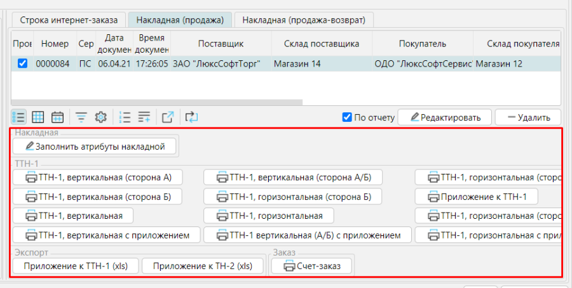
Task: Click the refresh arrows icon
Action: 192,117
